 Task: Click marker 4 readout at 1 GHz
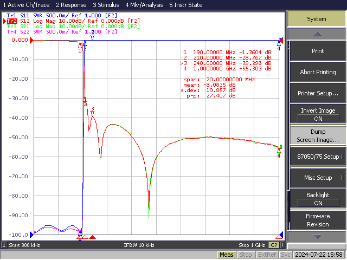click(x=227, y=69)
